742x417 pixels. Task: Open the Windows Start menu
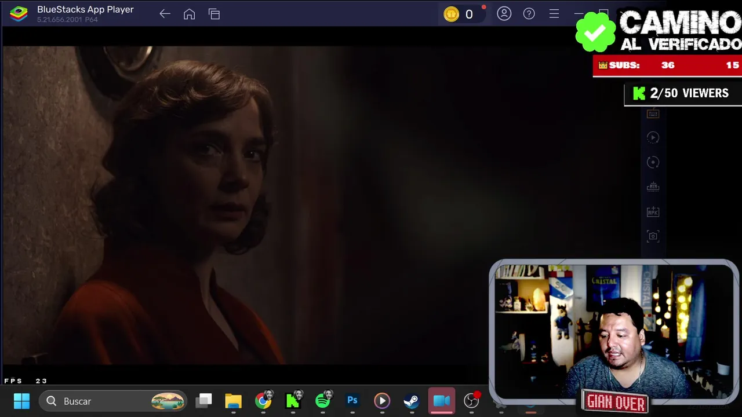click(21, 401)
